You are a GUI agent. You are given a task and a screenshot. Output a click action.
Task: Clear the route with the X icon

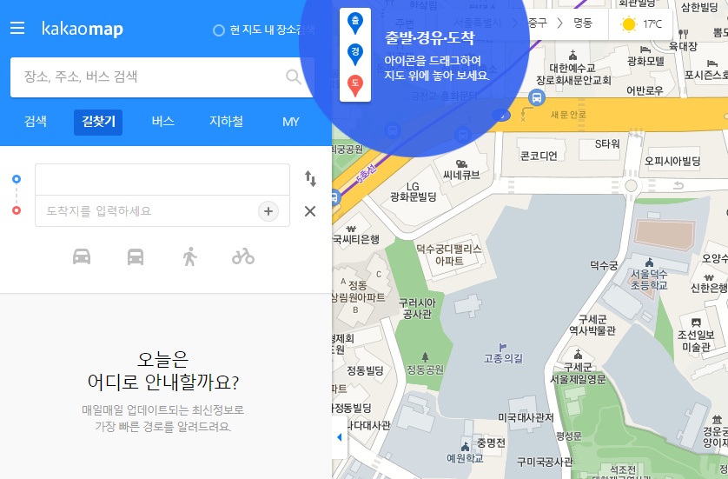310,211
